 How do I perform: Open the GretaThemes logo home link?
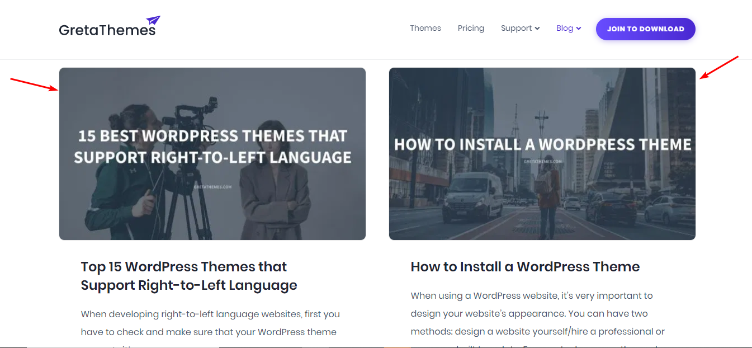110,27
